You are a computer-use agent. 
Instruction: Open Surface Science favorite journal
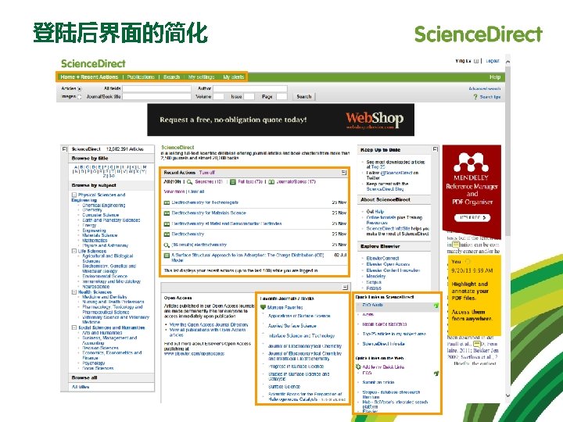click(284, 387)
